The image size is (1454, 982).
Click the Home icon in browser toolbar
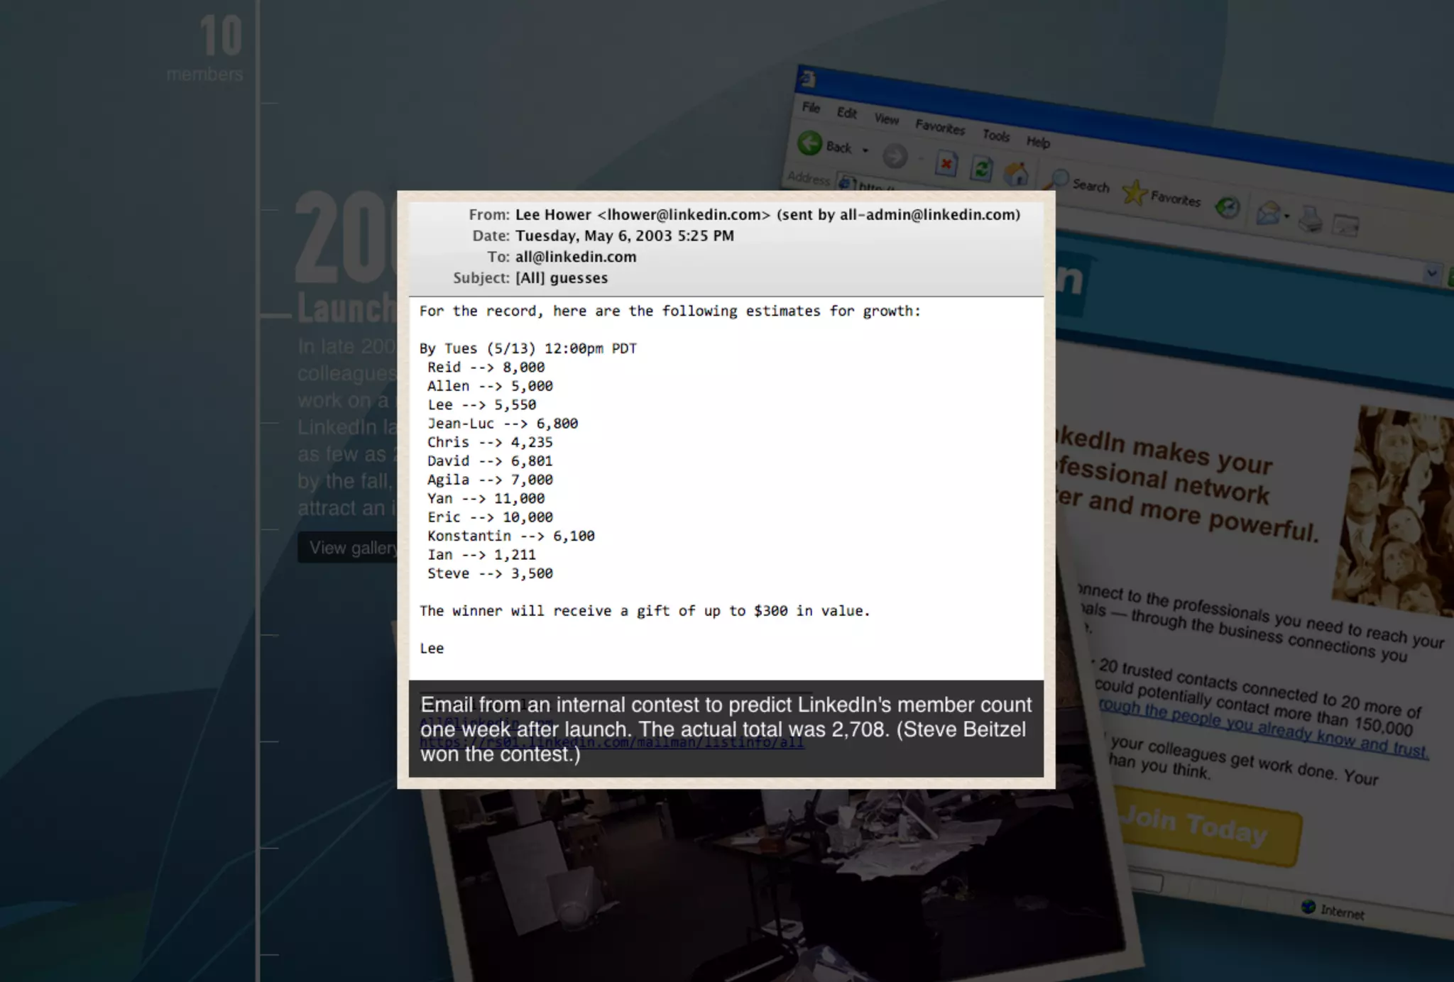click(x=1017, y=174)
